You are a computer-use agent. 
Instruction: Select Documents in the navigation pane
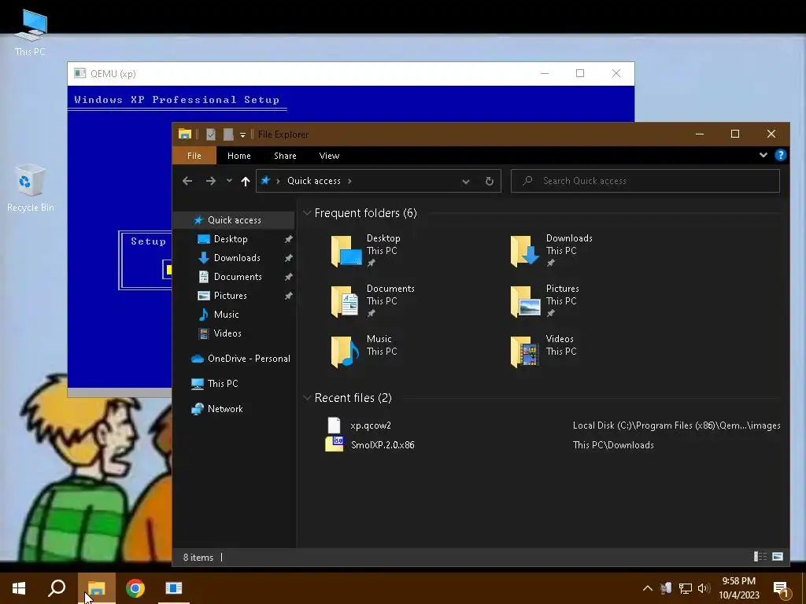(x=238, y=277)
